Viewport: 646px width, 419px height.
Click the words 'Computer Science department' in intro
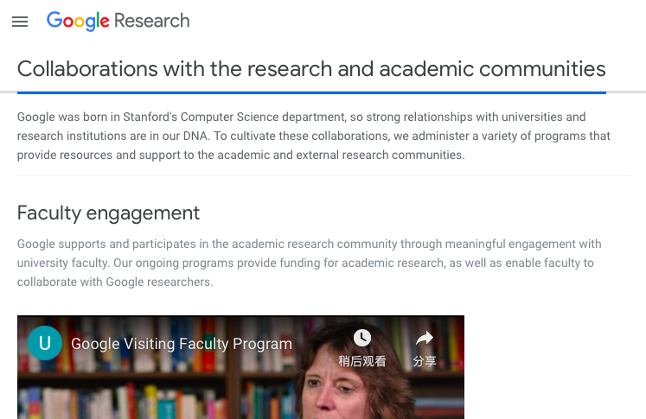tap(285, 117)
